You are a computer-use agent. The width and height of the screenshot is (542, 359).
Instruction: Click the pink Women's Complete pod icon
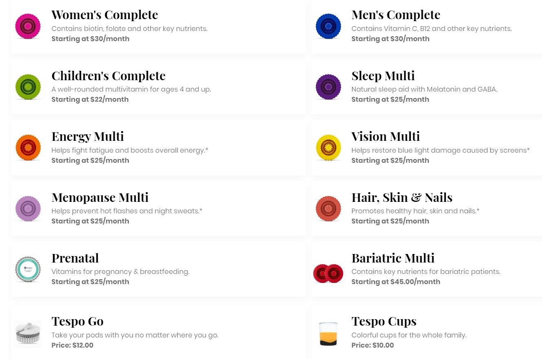tap(28, 26)
